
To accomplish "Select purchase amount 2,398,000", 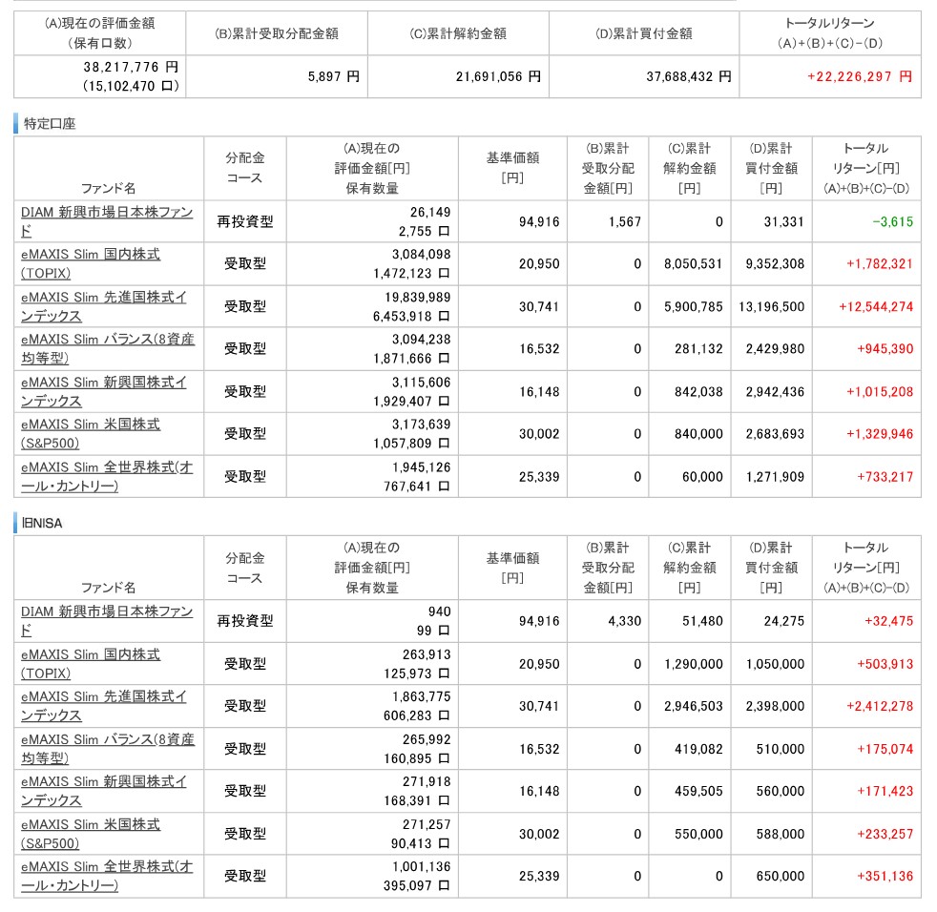I will tap(775, 706).
